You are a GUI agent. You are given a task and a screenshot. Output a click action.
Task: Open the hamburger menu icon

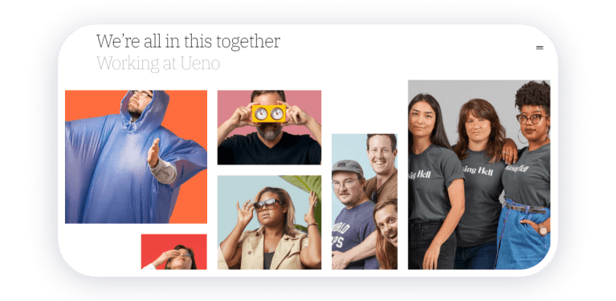[540, 48]
